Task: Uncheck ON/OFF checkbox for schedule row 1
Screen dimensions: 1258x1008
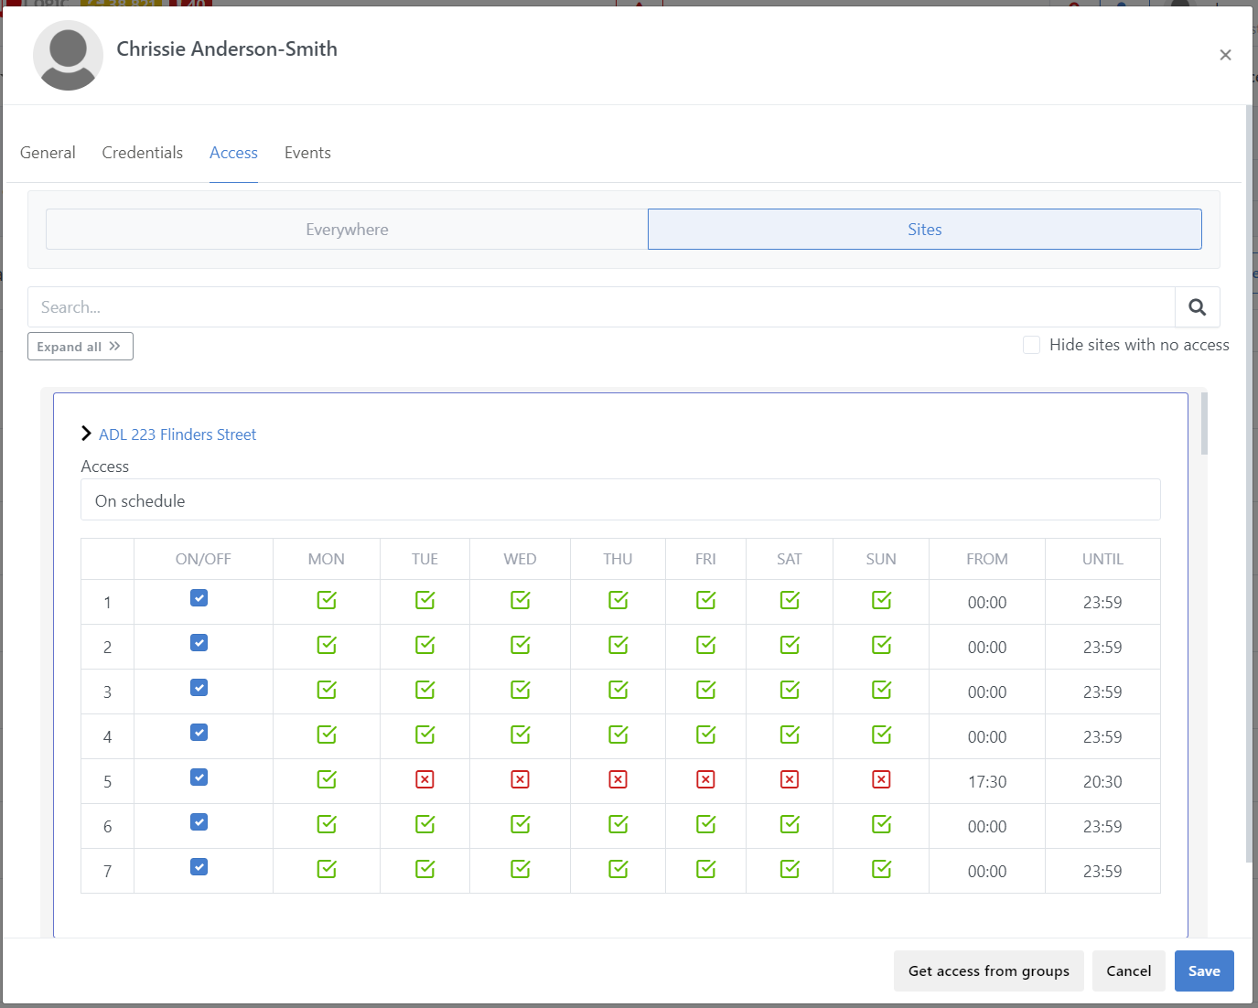Action: click(x=199, y=598)
